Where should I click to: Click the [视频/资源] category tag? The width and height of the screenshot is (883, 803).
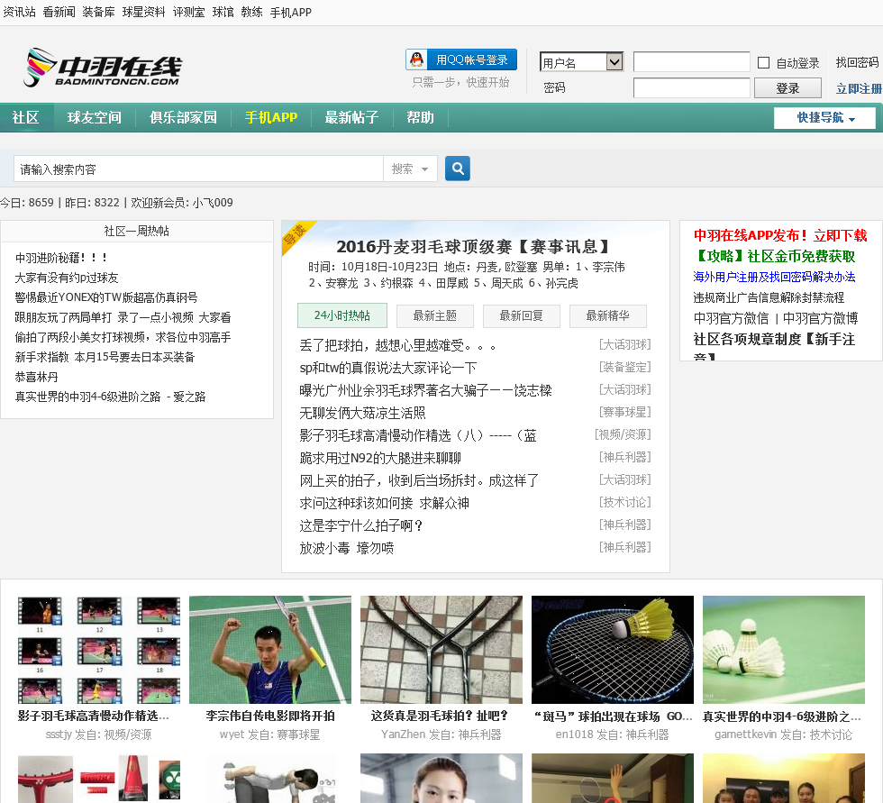coord(623,434)
